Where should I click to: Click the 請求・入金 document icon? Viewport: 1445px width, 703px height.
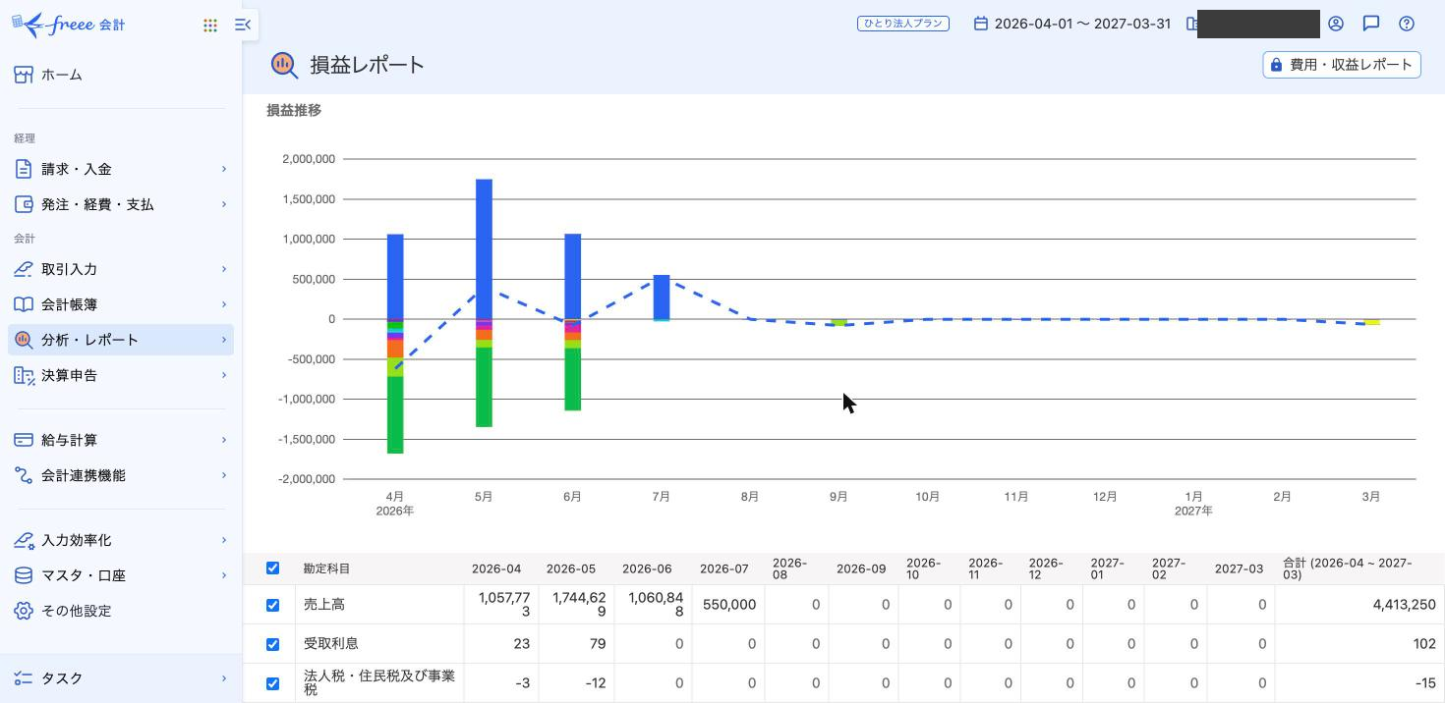(24, 169)
